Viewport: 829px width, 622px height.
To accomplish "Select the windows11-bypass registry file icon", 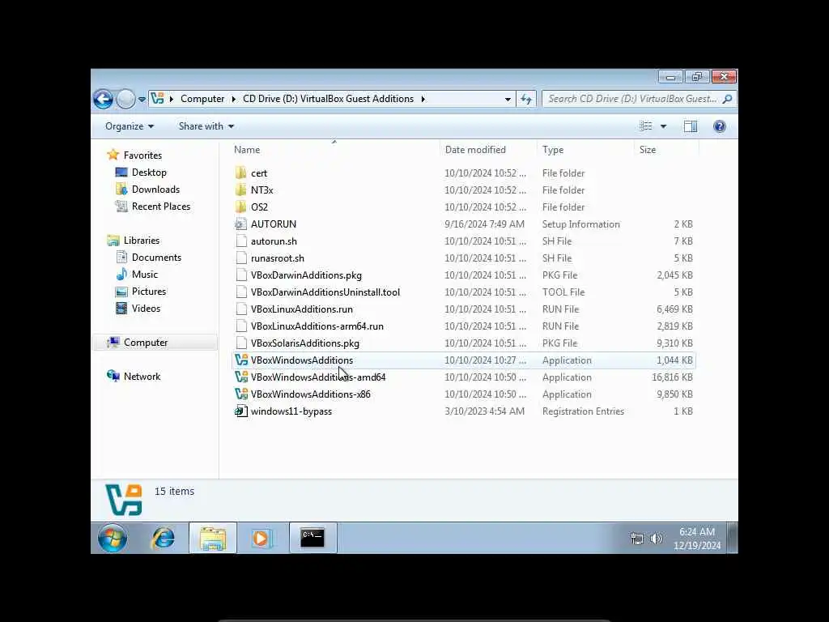I will [241, 411].
